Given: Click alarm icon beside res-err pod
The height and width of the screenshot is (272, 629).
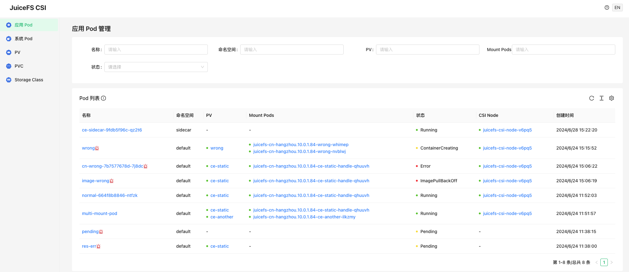Looking at the screenshot, I should coord(98,246).
